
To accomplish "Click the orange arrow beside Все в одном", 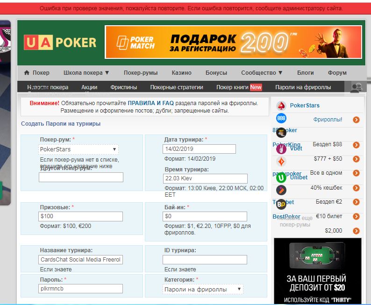I will tap(356, 173).
